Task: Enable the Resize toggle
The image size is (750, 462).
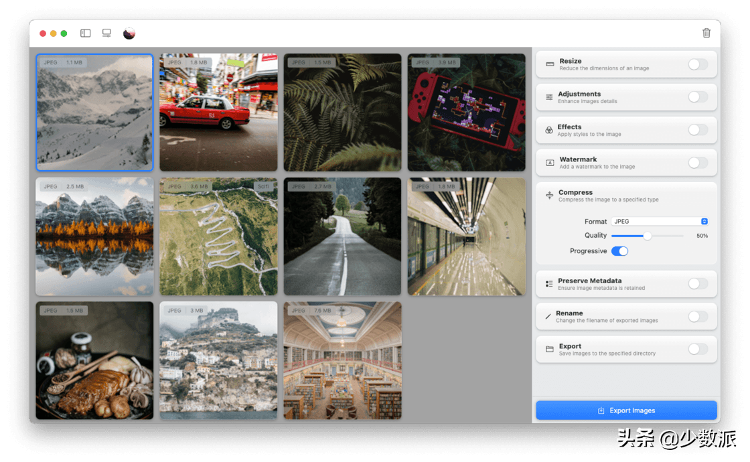Action: (x=698, y=64)
